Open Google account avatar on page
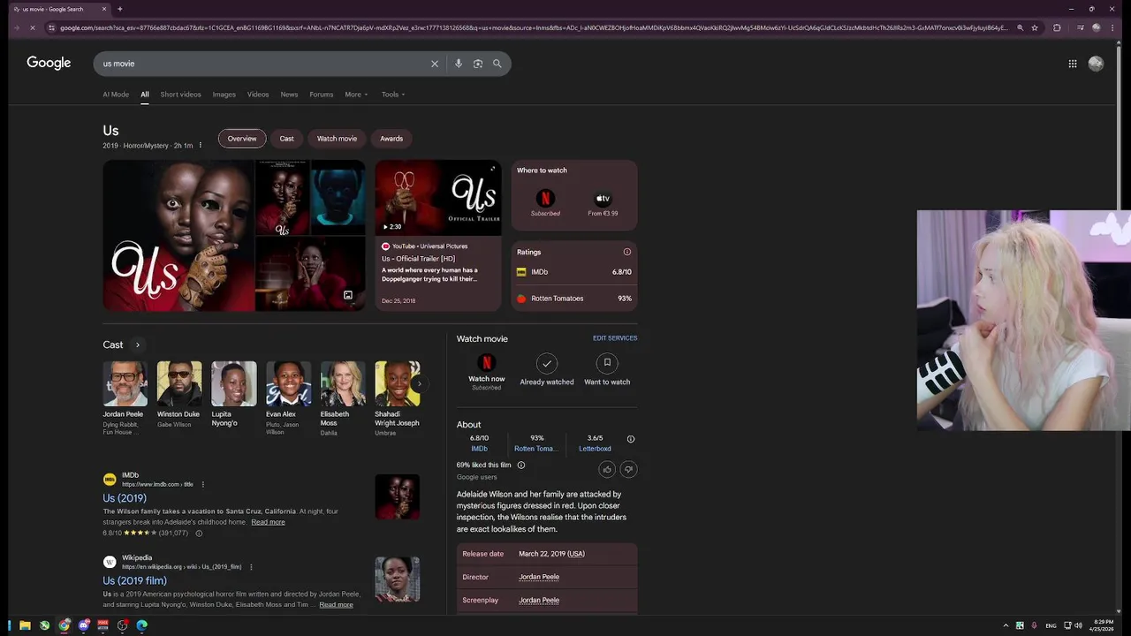The width and height of the screenshot is (1131, 636). [1096, 64]
